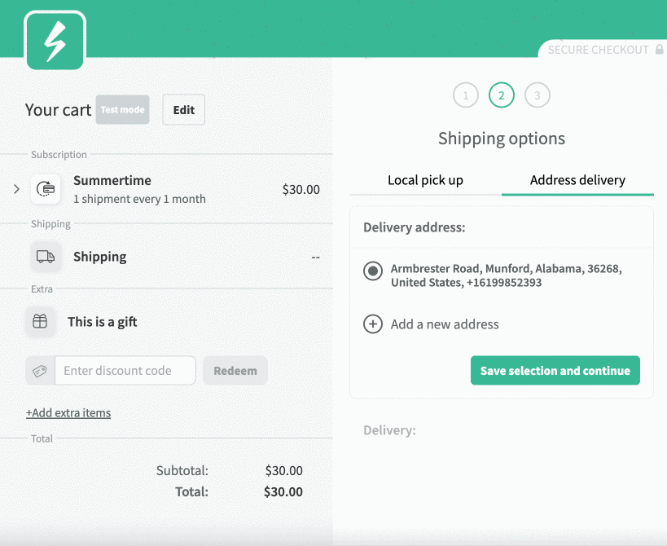
Task: Go to checkout step 1
Action: point(466,95)
